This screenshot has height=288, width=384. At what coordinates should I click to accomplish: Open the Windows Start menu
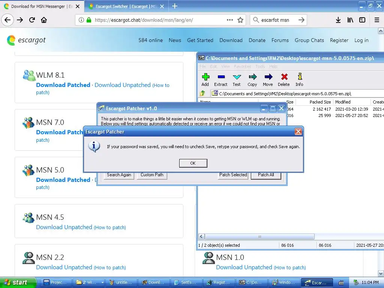18,282
